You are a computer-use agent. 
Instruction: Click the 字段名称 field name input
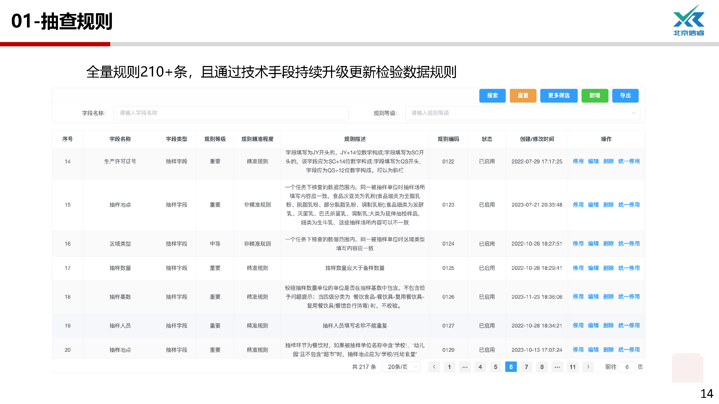coord(231,113)
